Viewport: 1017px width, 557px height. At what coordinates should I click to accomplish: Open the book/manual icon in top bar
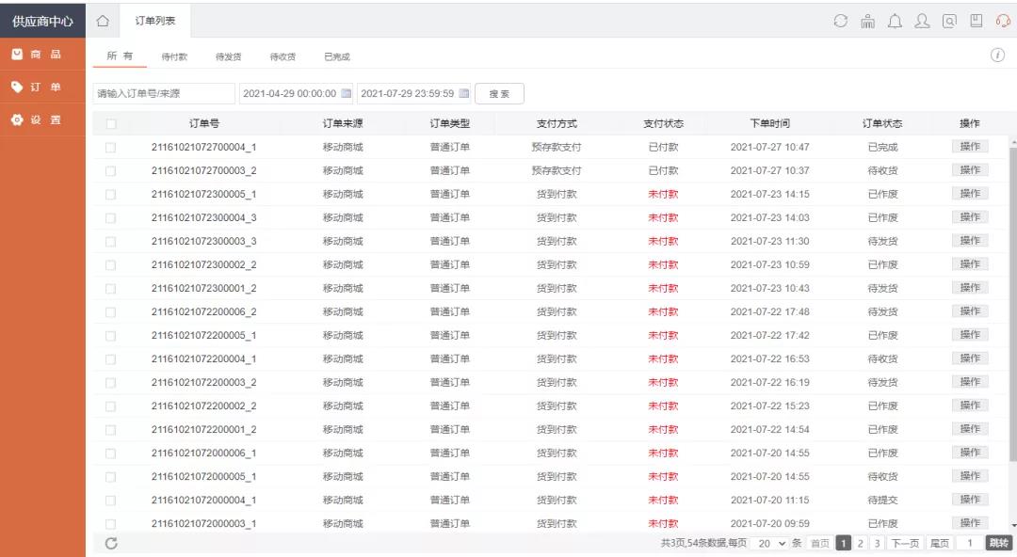pos(977,21)
